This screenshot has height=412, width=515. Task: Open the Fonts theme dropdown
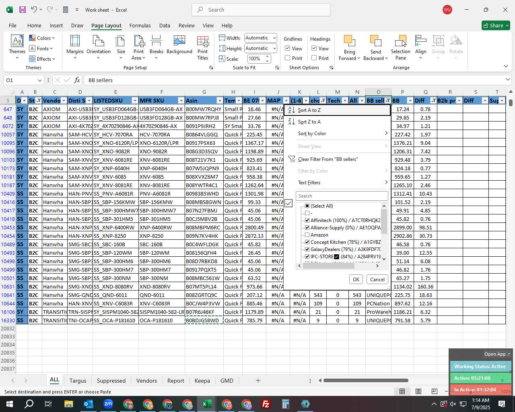click(x=41, y=49)
